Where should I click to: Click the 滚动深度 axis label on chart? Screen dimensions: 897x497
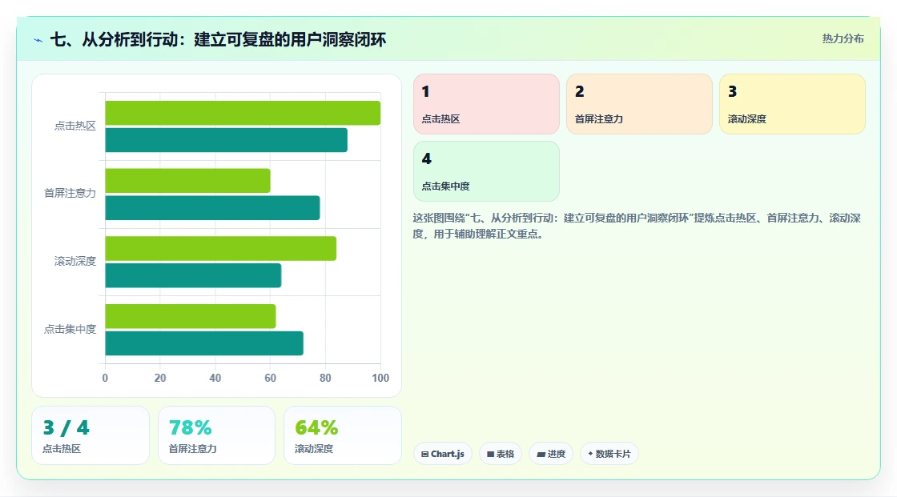click(75, 262)
